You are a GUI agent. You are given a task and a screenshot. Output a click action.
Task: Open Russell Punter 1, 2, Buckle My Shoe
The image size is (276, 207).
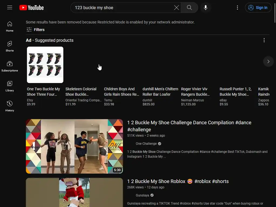tap(236, 92)
